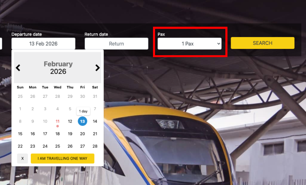The height and width of the screenshot is (185, 306).
Task: Select the highlighted date 13
Action: click(x=83, y=121)
